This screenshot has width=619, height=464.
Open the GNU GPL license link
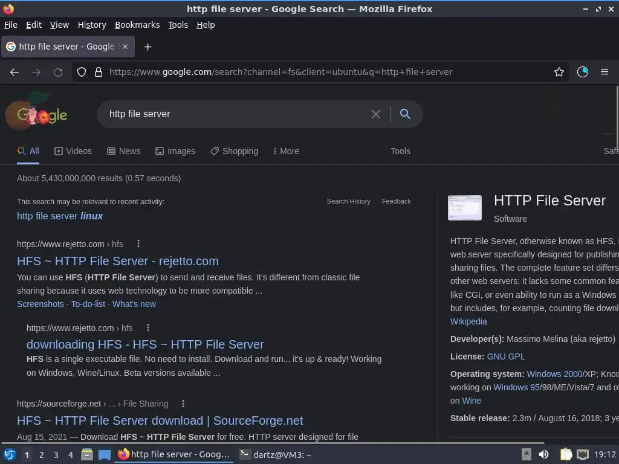click(x=506, y=356)
